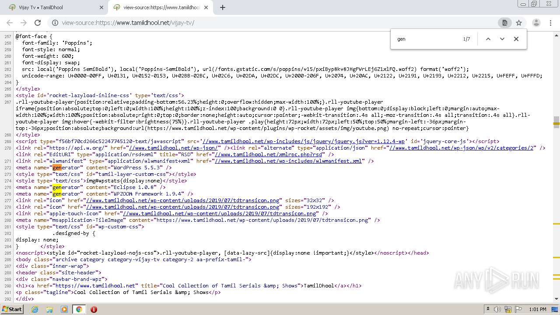Show hidden tray icons arrow
560x315 pixels.
[488, 309]
